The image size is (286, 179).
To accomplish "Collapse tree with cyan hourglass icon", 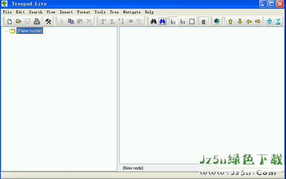I will [x=278, y=22].
